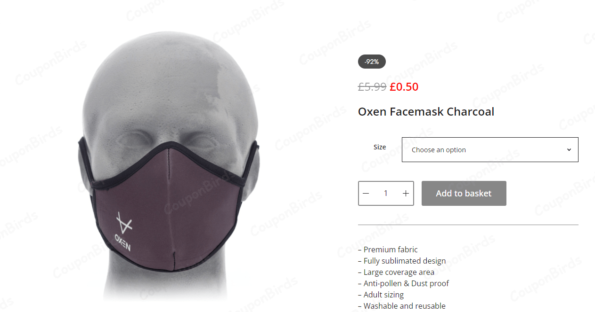Click the Size label
The width and height of the screenshot is (595, 312).
coord(380,147)
